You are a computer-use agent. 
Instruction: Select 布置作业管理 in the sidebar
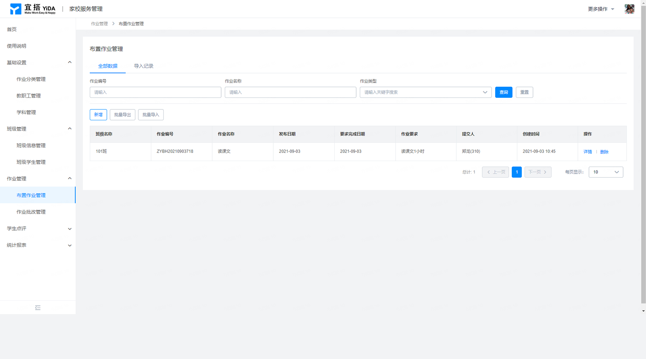(38, 195)
